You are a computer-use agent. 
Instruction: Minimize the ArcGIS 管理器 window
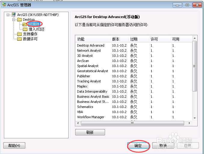(177, 5)
